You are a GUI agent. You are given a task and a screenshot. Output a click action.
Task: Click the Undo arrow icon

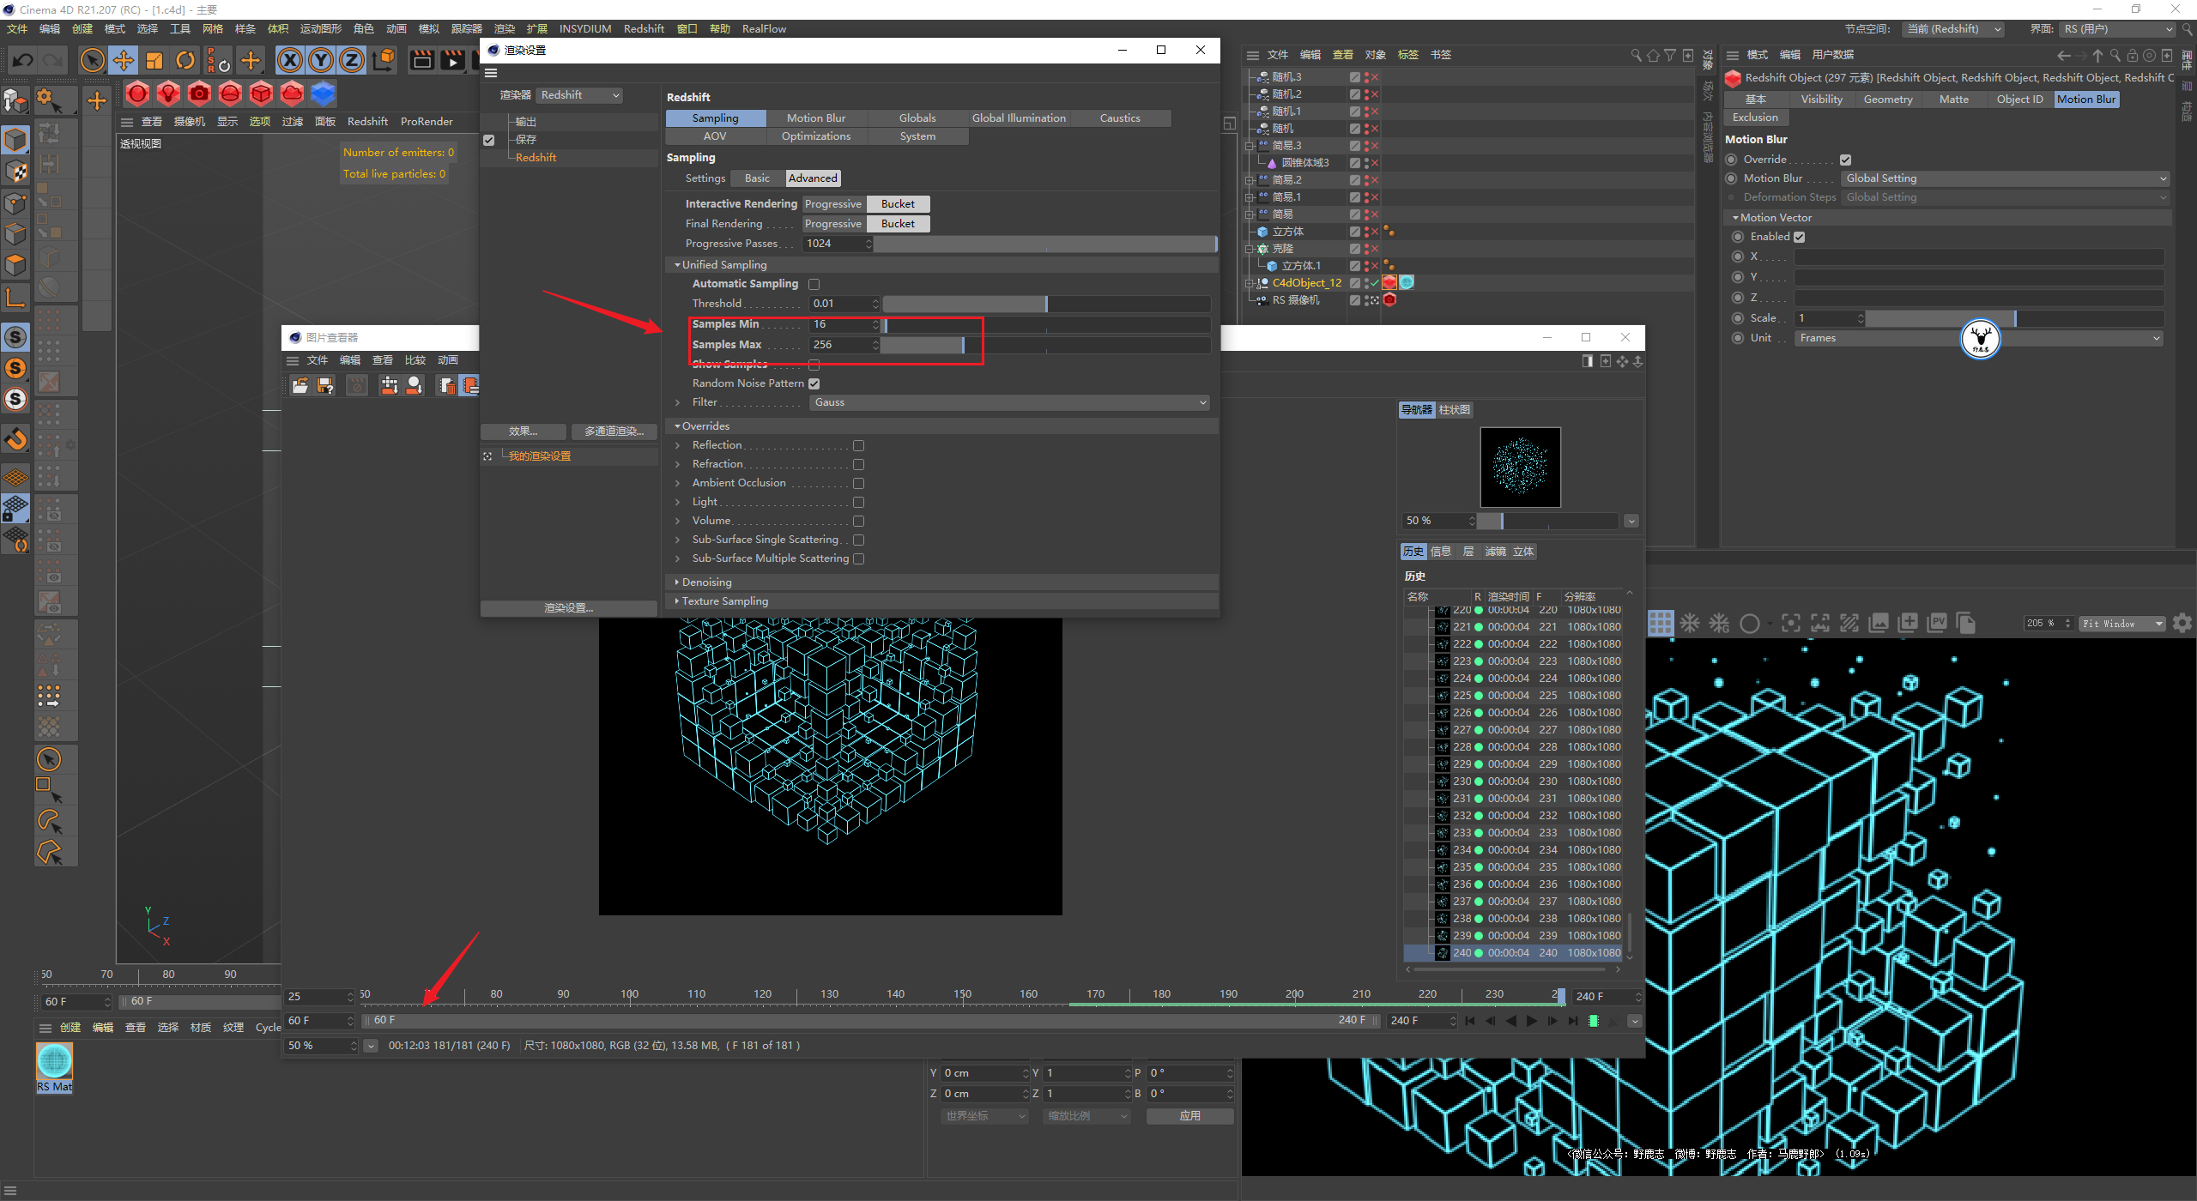pyautogui.click(x=23, y=60)
